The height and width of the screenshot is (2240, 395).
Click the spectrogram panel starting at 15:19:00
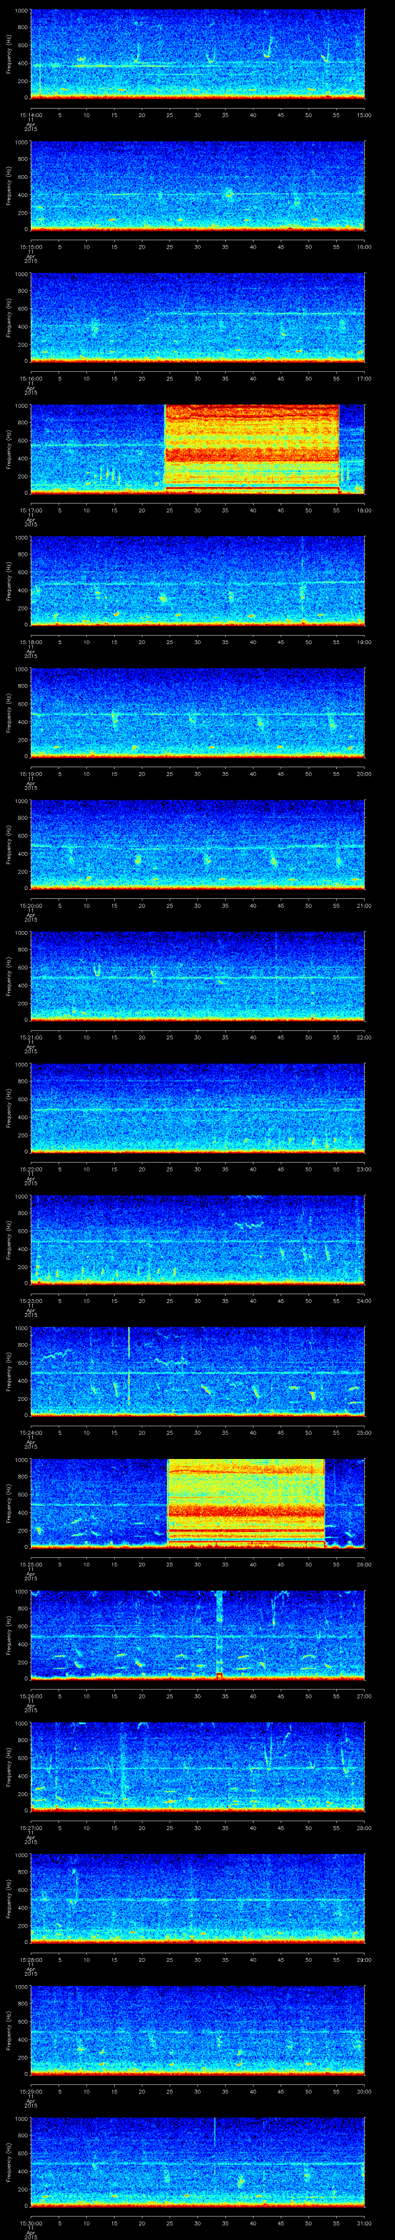197,713
